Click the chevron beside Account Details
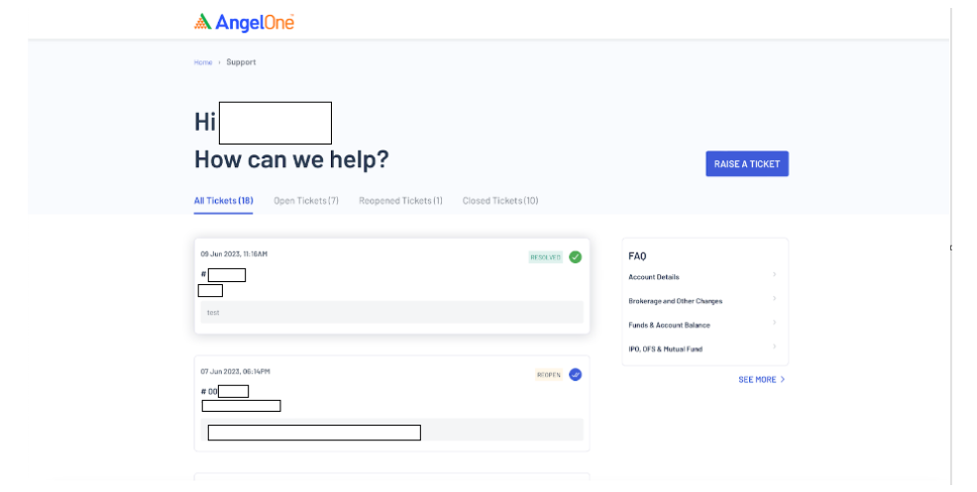This screenshot has height=492, width=977. [774, 275]
